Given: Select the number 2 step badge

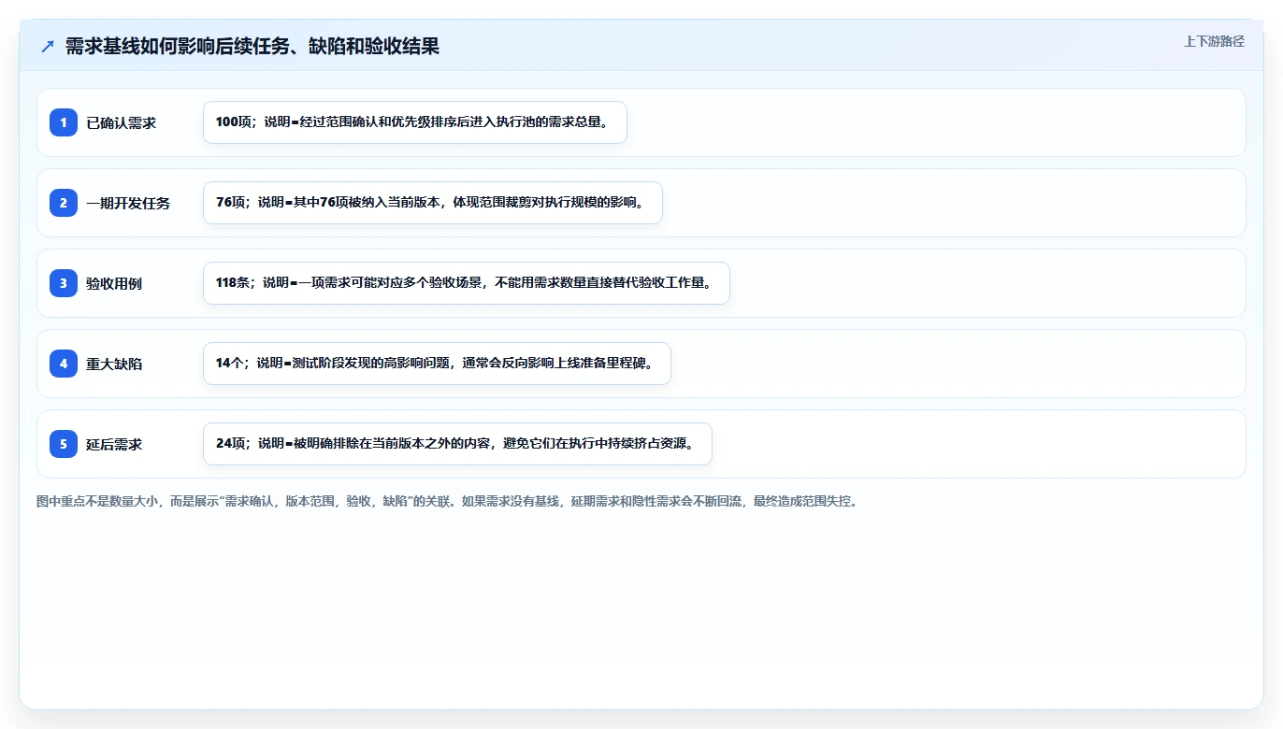Looking at the screenshot, I should click(64, 203).
